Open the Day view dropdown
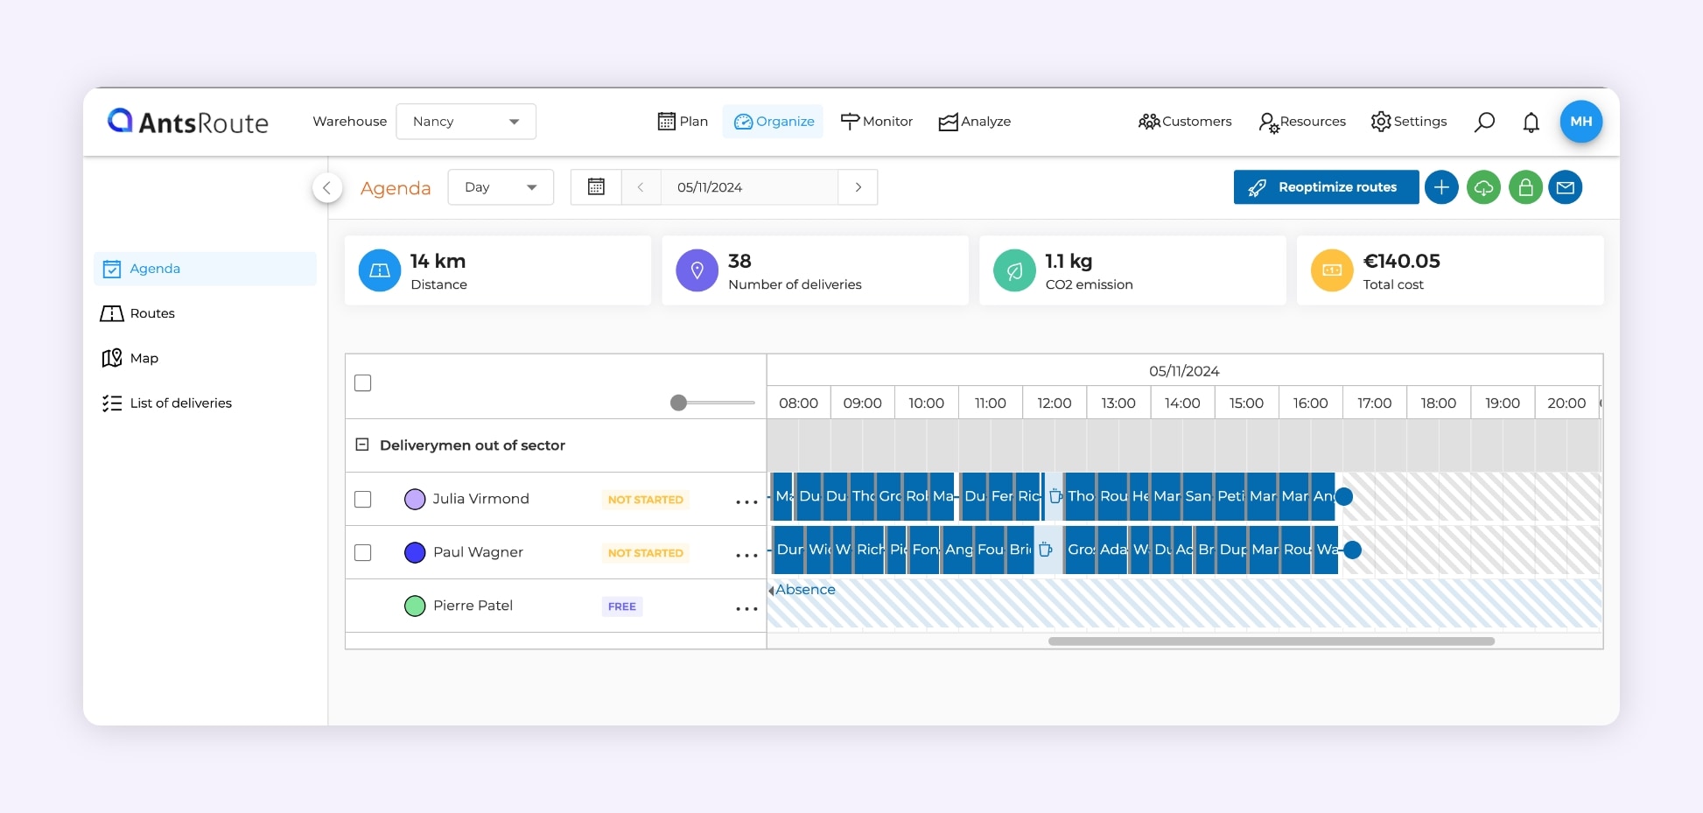1703x813 pixels. [501, 187]
